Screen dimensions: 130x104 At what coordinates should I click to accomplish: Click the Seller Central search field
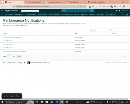pos(76,11)
